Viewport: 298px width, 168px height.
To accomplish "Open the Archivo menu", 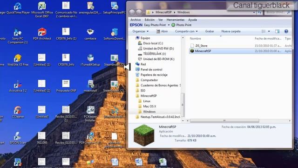I will pos(135,20).
